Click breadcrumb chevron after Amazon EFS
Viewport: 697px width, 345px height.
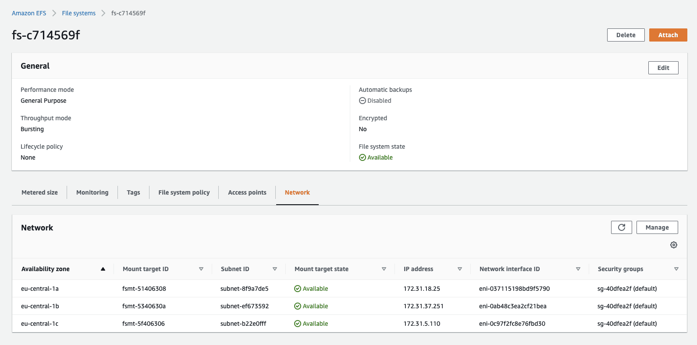click(54, 13)
